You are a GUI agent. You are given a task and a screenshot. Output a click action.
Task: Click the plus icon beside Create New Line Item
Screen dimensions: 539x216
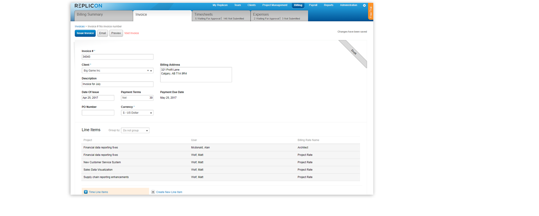pyautogui.click(x=153, y=192)
